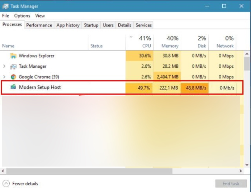The height and width of the screenshot is (192, 251).
Task: Switch to the Processes tab
Action: (x=12, y=25)
